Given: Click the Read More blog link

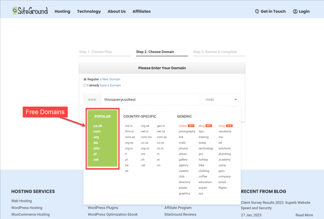Looking at the screenshot, I should (304, 215).
